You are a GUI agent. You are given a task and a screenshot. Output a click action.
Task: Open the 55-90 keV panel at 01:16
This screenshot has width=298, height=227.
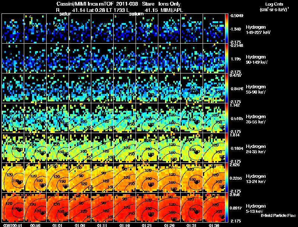[x=125, y=88]
